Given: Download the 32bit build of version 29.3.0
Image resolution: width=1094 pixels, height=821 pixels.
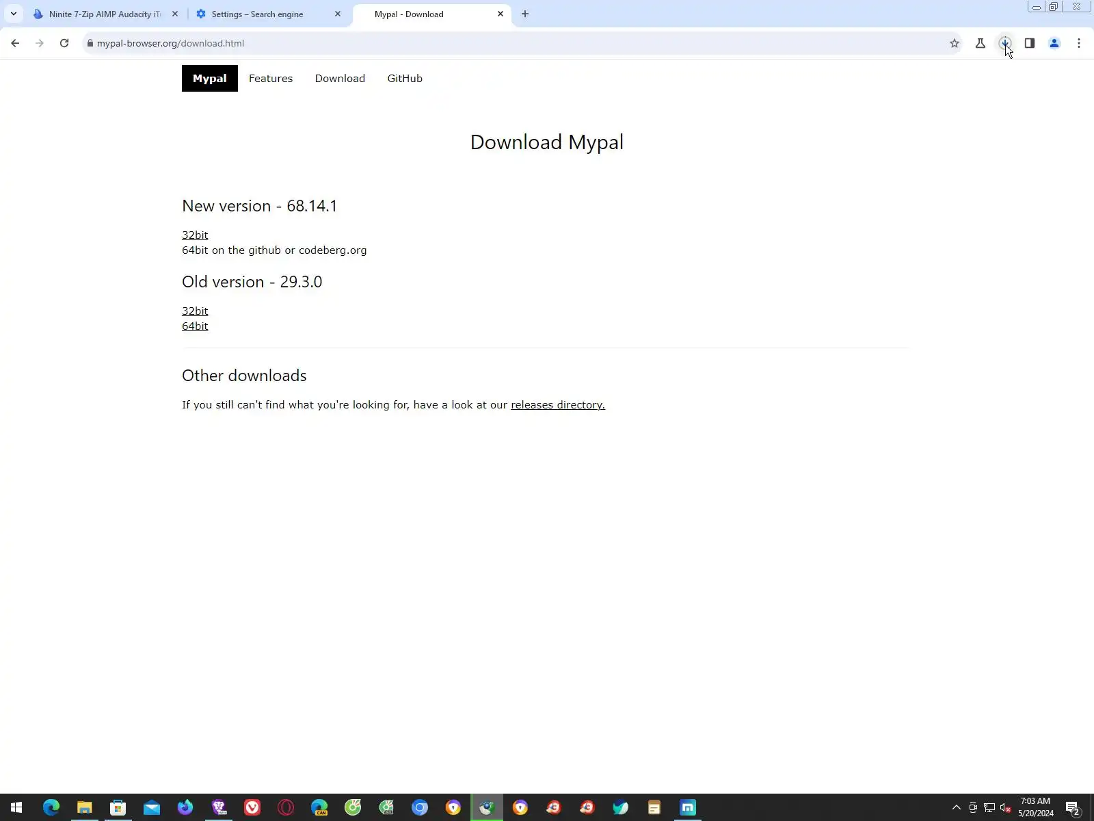Looking at the screenshot, I should click(x=195, y=311).
